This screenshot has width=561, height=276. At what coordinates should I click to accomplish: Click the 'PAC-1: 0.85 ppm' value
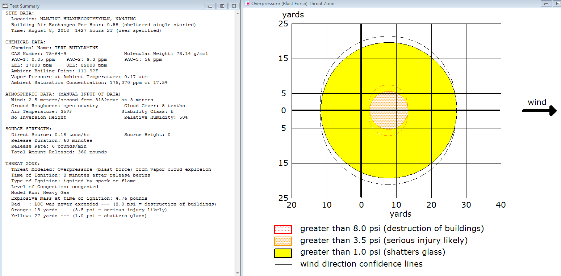click(33, 59)
